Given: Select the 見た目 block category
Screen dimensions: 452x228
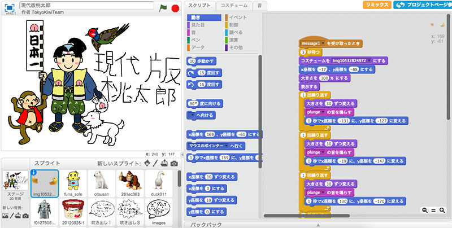Looking at the screenshot, I should [x=204, y=25].
